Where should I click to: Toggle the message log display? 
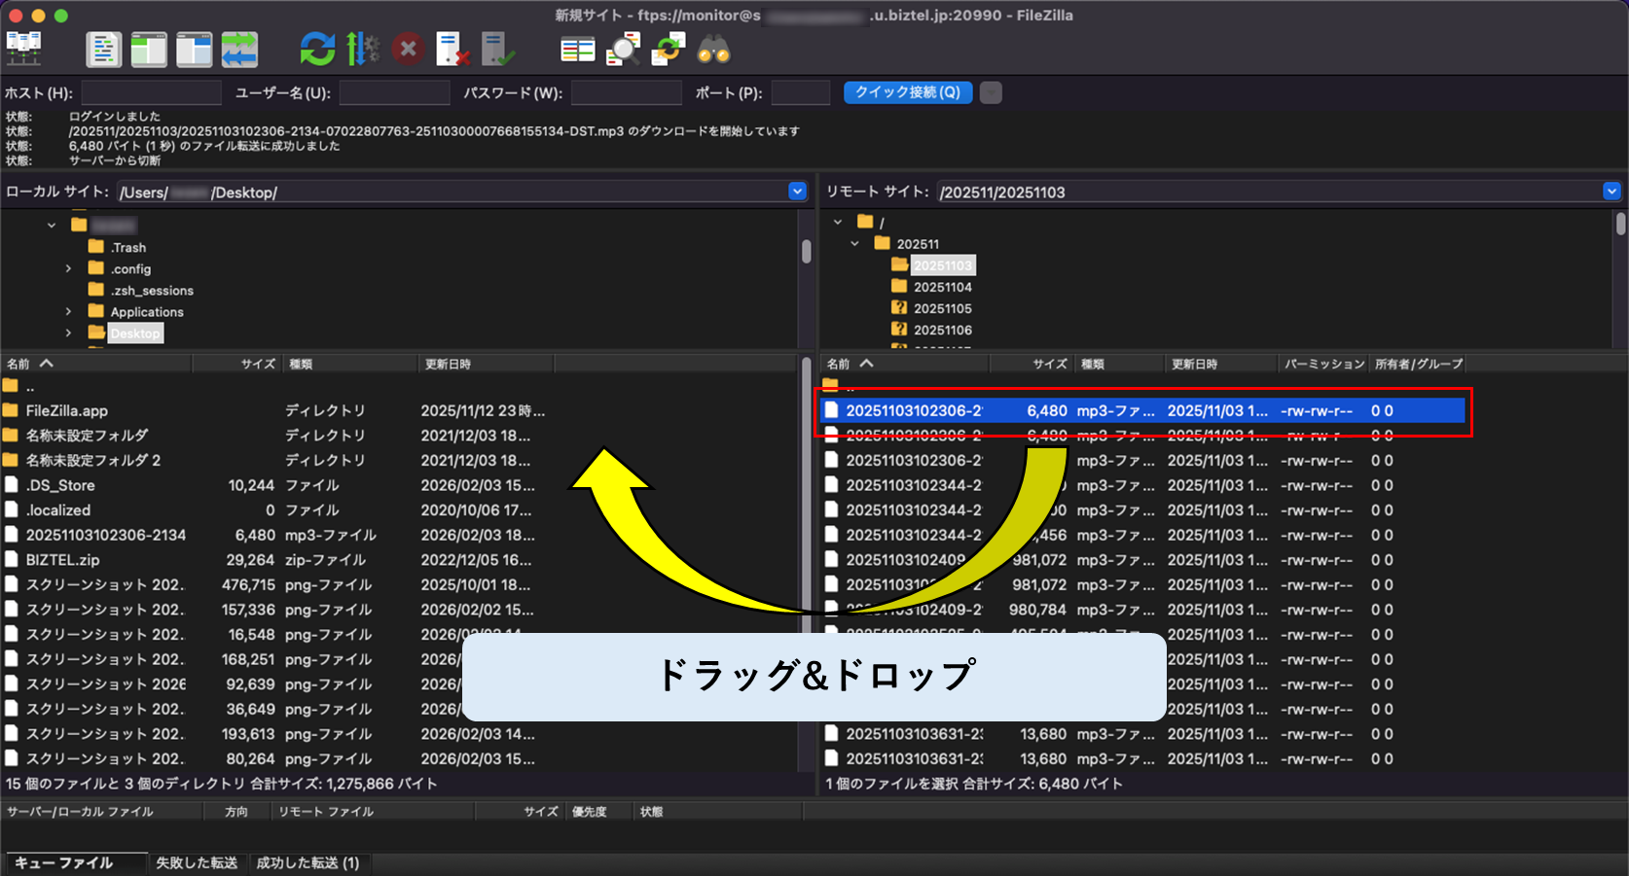tap(103, 49)
